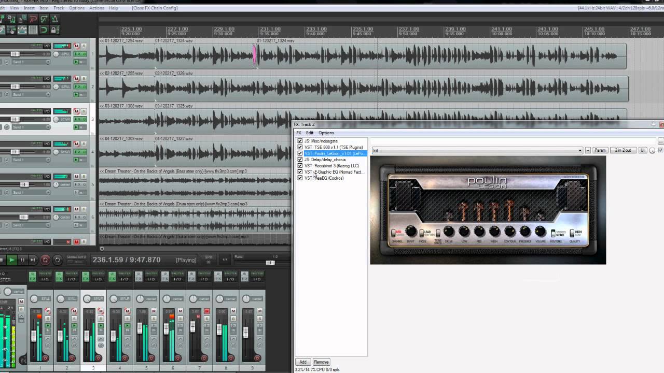Mute the master channel in mixer
Viewport: 664px width, 373px height.
click(x=21, y=302)
